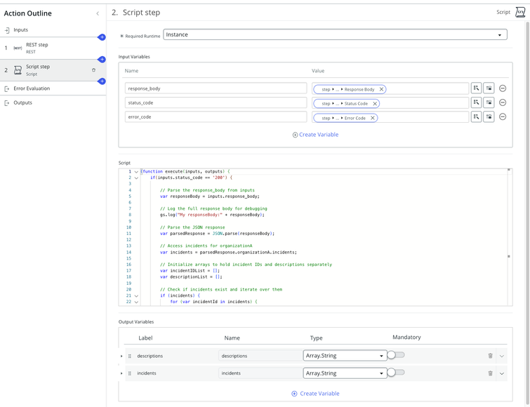Delete the Script step via trash icon

coord(93,70)
